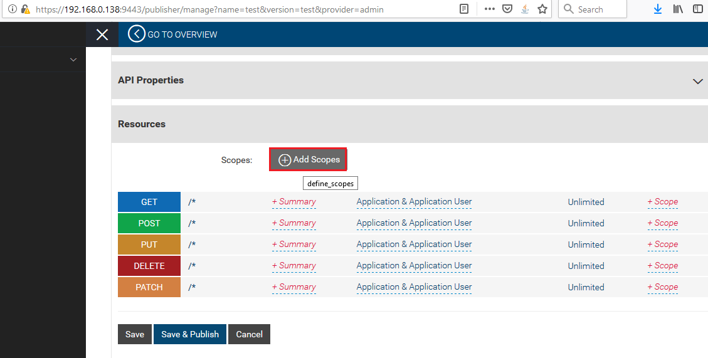Open the GET throttling tier Unlimited dropdown
708x358 pixels.
click(586, 202)
